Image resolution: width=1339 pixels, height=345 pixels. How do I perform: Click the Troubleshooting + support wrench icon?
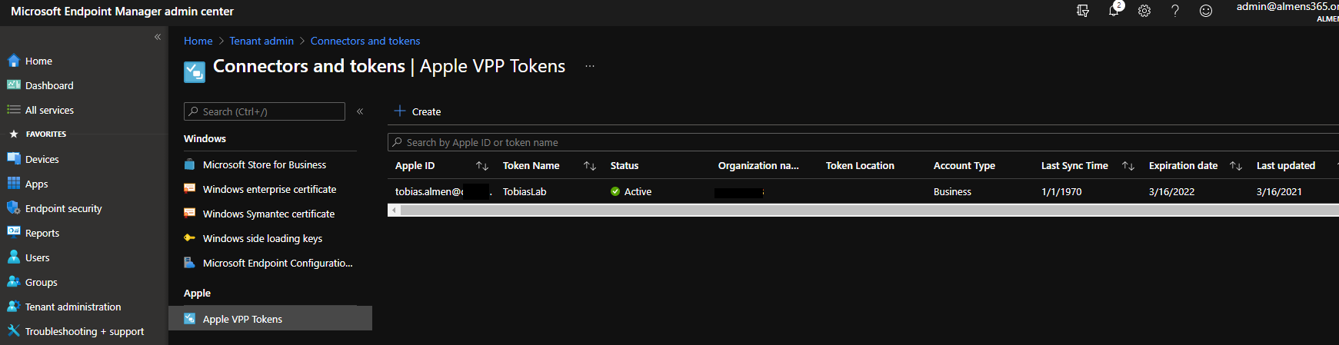point(13,331)
